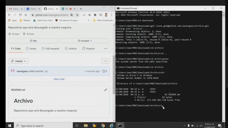
Task: Click the 0 forks link
Action: tap(28, 34)
